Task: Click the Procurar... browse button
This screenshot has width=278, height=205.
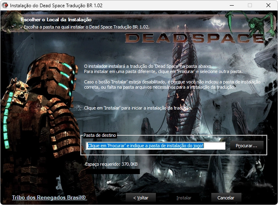Action: [x=247, y=146]
